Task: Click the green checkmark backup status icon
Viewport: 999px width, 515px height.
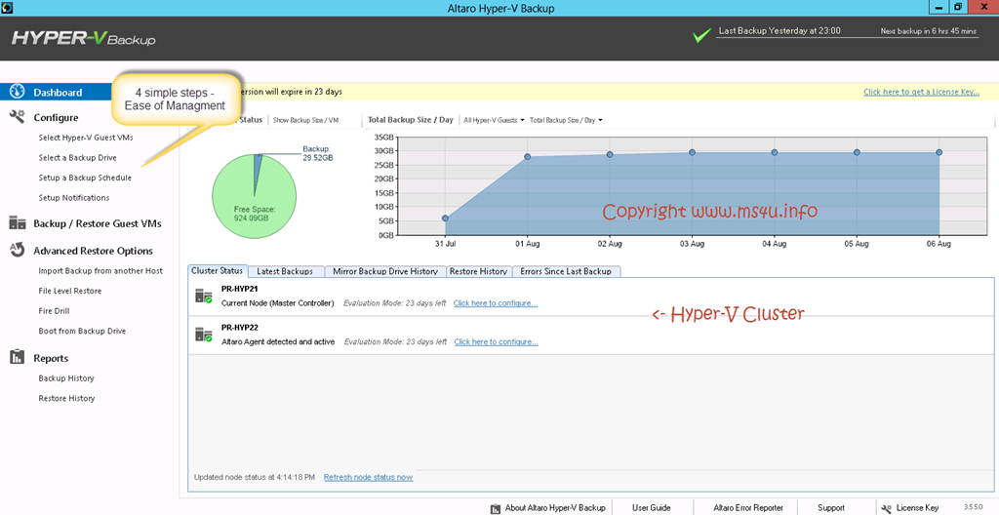Action: pyautogui.click(x=701, y=36)
